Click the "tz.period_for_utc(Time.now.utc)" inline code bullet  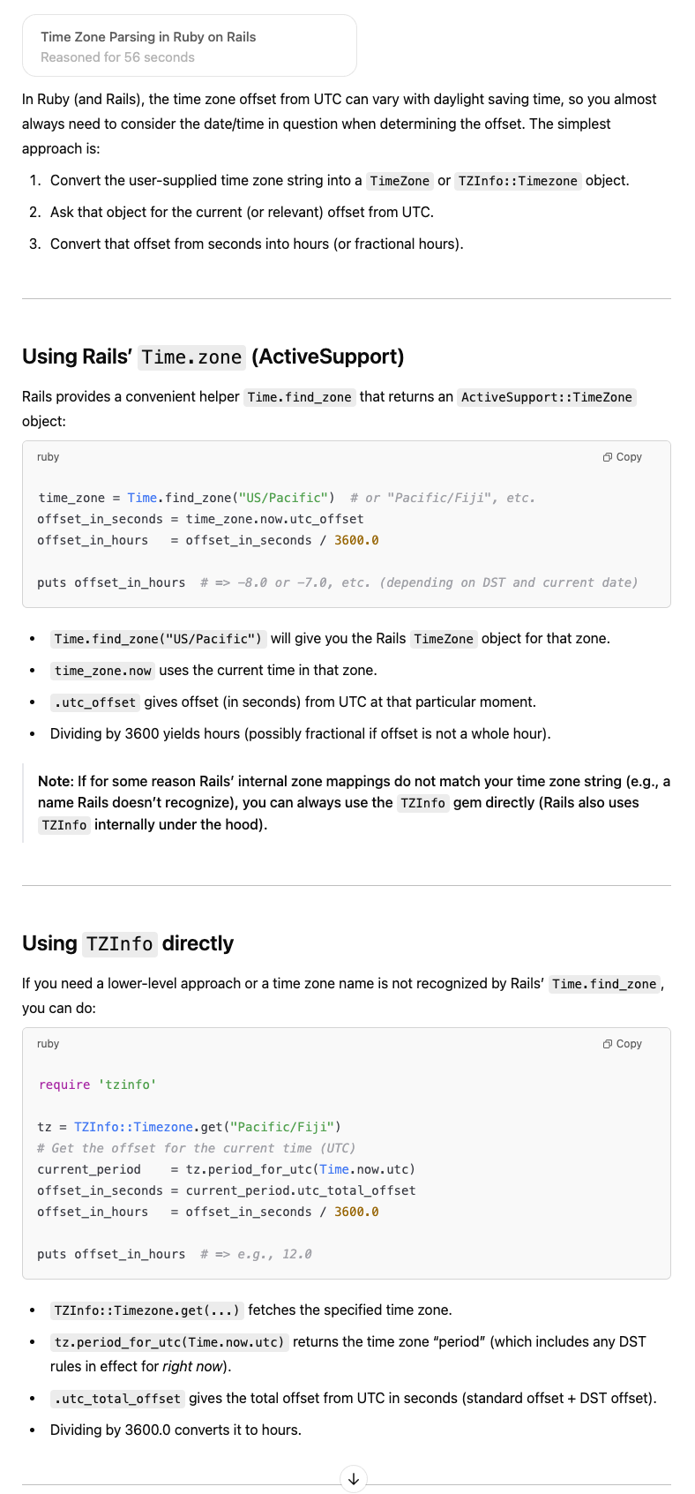[169, 1342]
